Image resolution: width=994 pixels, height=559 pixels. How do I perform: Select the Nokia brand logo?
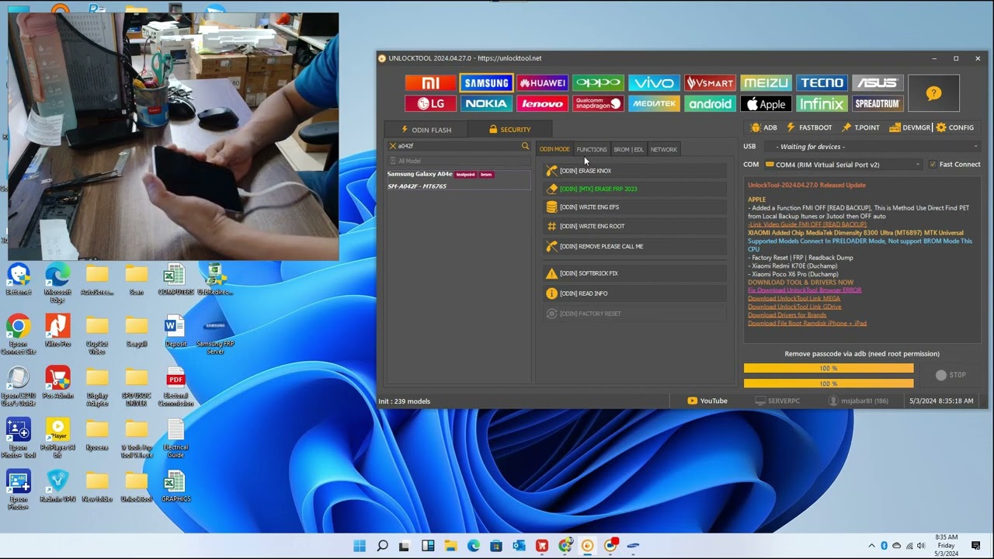click(486, 103)
